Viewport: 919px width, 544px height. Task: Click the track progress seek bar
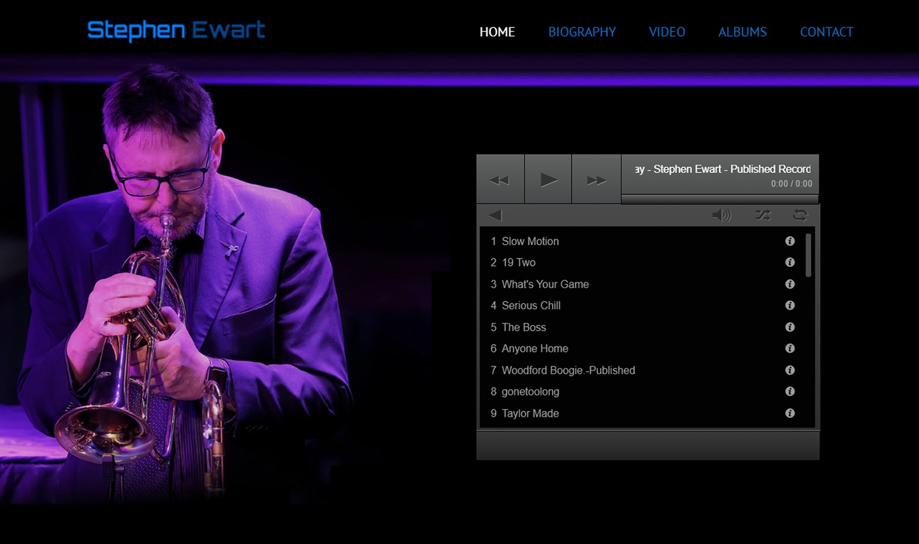(720, 199)
